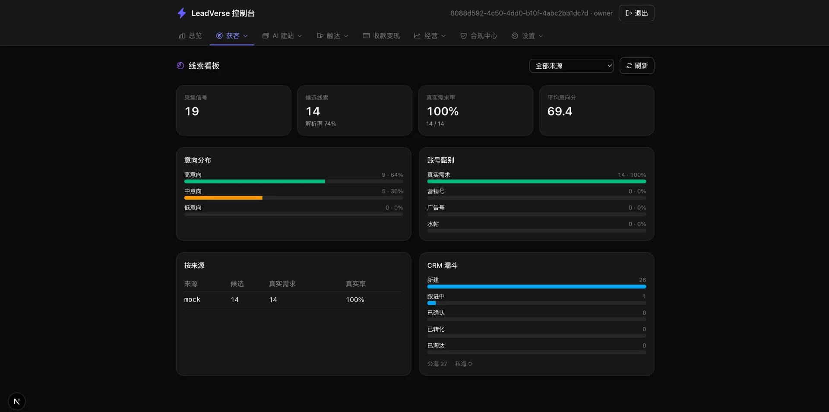Expand the 获客 menu chevron
This screenshot has height=412, width=829.
point(246,36)
